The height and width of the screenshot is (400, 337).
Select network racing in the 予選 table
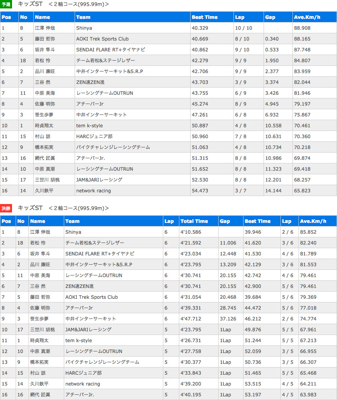click(93, 190)
